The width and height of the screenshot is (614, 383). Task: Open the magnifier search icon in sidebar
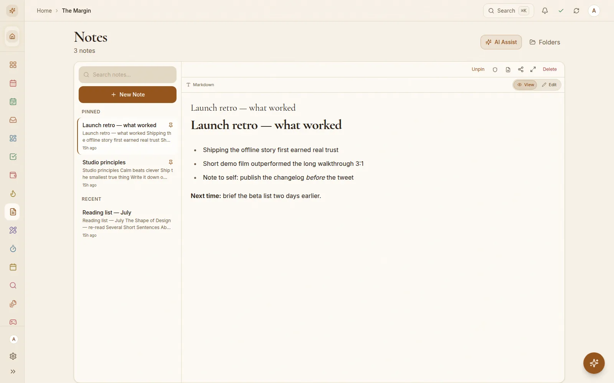pos(13,285)
